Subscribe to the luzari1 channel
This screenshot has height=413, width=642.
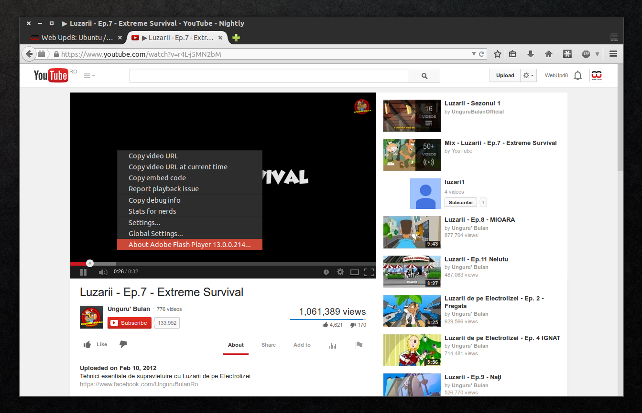[x=461, y=202]
